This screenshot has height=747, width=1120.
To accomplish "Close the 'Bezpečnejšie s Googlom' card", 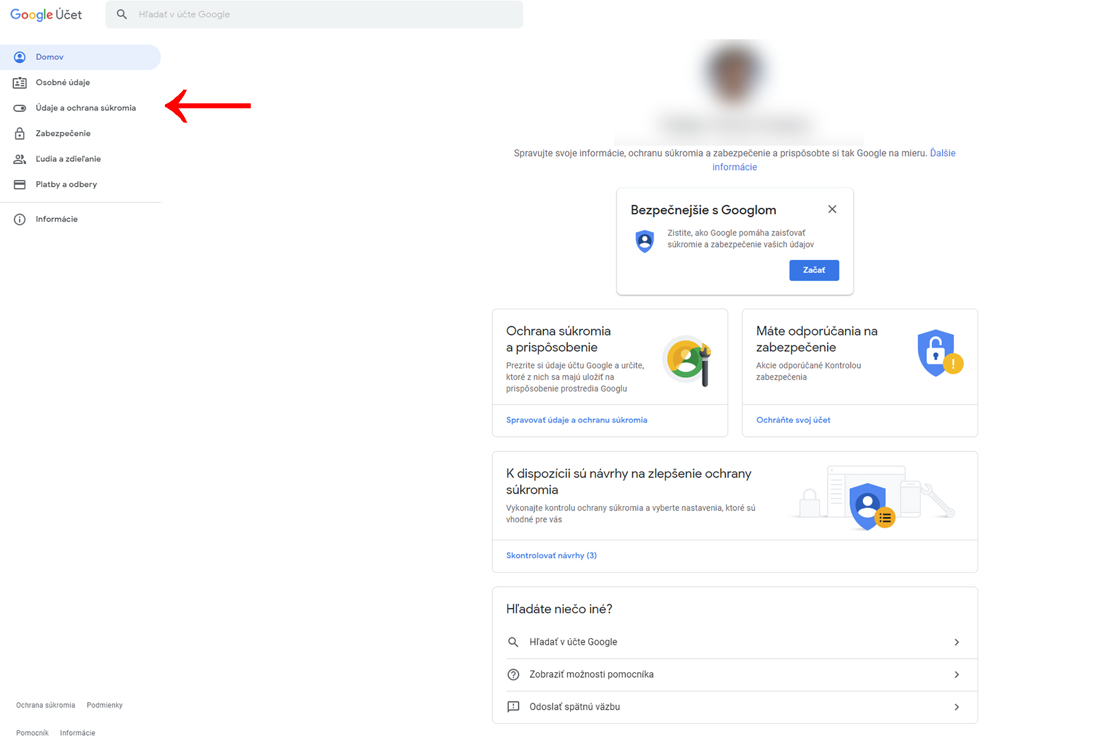I will [x=833, y=210].
